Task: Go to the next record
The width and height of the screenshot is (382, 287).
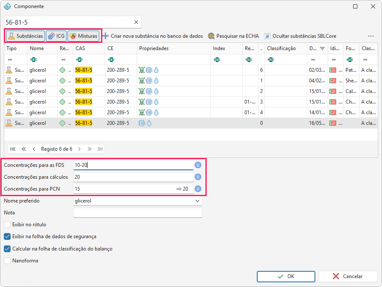Action: (79, 149)
